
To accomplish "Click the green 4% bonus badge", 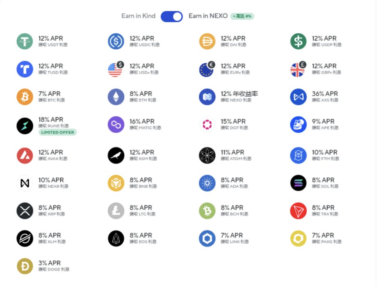I will (x=242, y=16).
